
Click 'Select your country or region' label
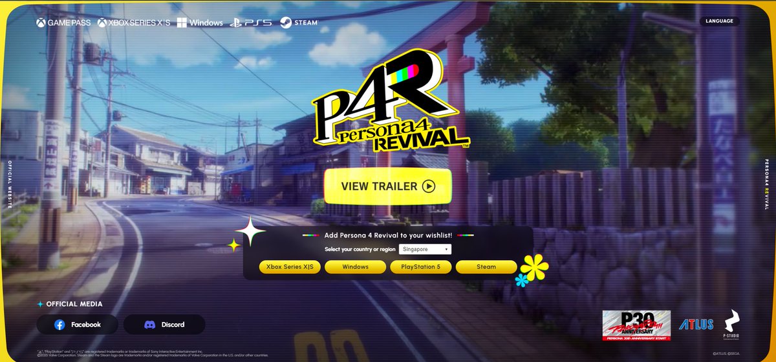[360, 250]
